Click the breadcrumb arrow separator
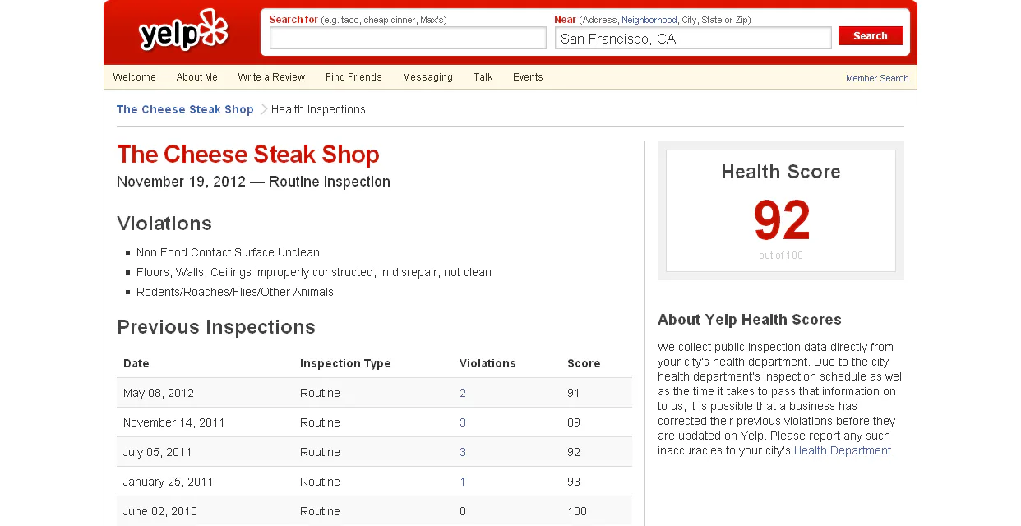The image size is (1021, 526). point(263,109)
